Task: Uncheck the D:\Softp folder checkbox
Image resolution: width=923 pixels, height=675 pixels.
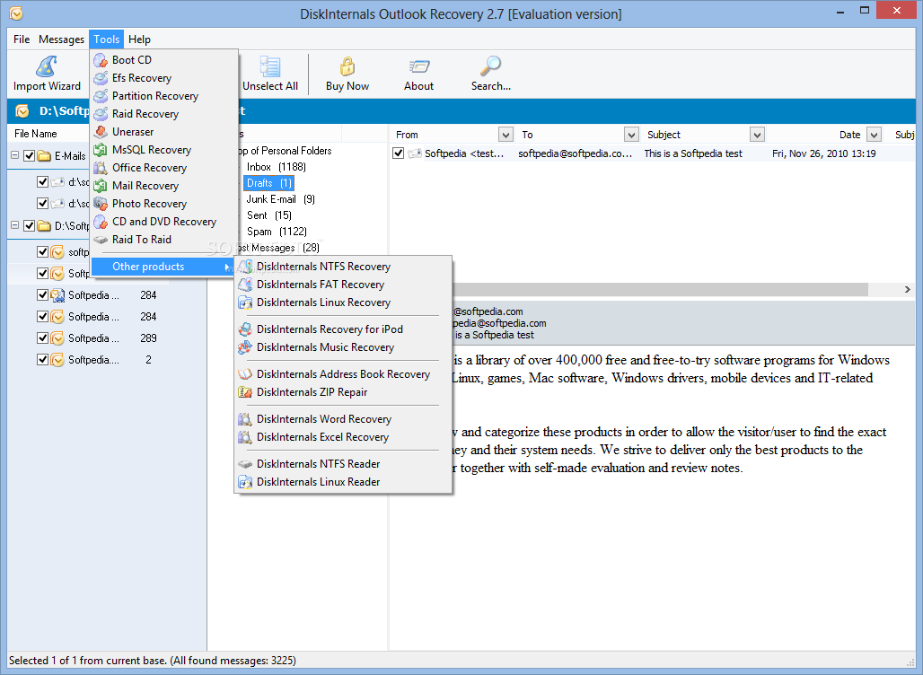Action: pos(29,225)
